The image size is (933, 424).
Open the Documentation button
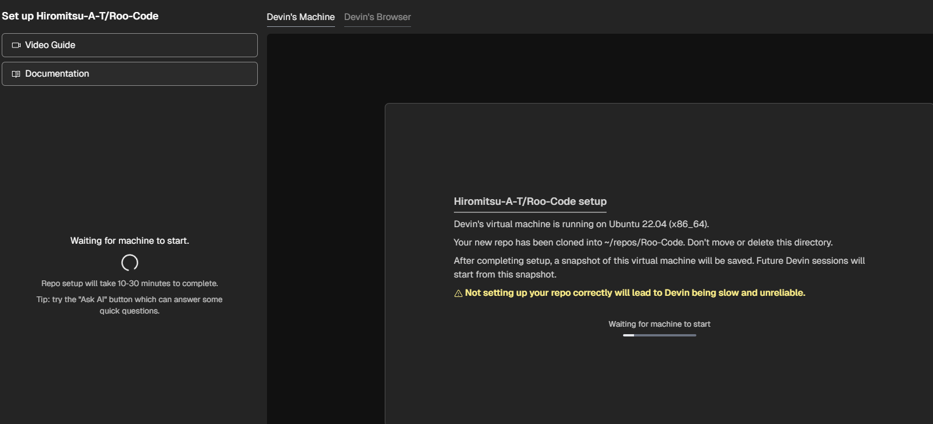(130, 74)
